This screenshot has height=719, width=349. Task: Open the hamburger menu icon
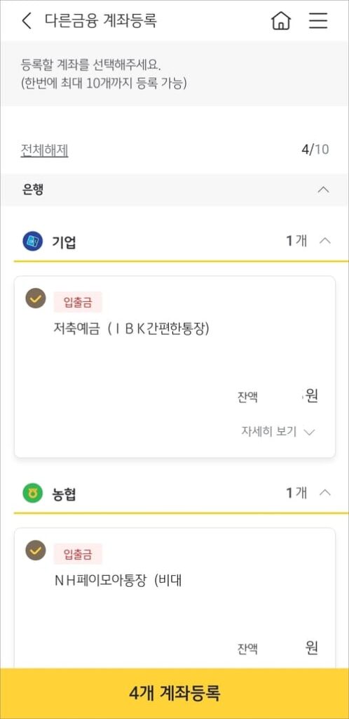(x=318, y=20)
